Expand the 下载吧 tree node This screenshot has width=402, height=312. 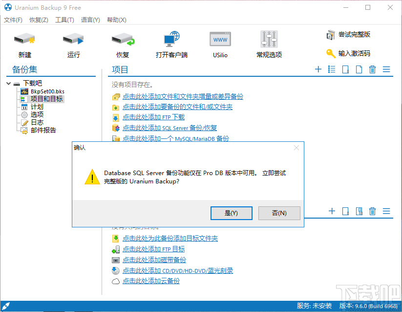pyautogui.click(x=8, y=83)
